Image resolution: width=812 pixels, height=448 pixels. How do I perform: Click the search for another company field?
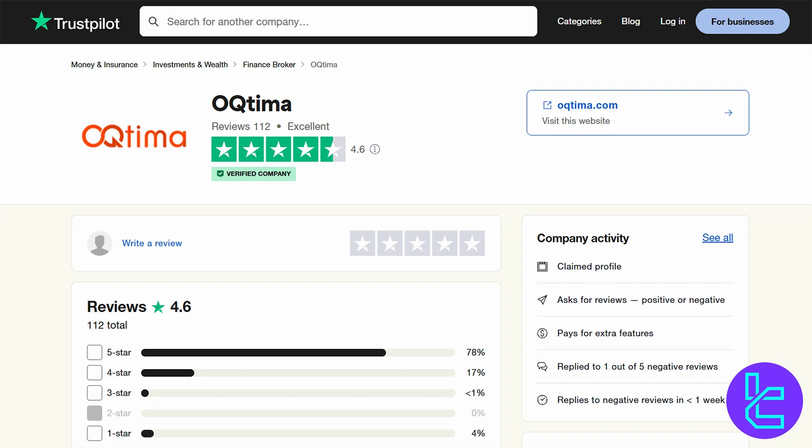[338, 21]
